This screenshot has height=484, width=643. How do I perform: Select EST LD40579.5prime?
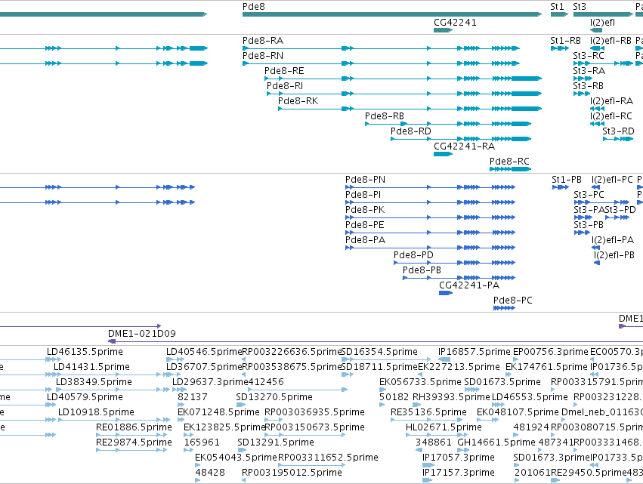(85, 397)
